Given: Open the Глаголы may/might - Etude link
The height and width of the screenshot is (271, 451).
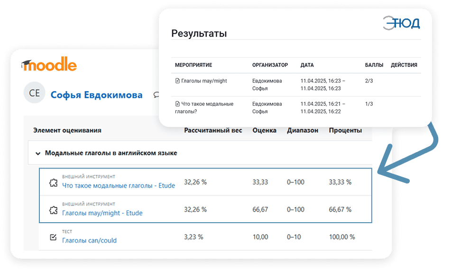Looking at the screenshot, I should [x=102, y=213].
